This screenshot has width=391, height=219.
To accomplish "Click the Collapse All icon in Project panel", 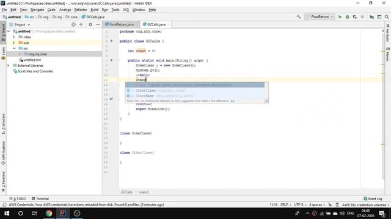I will 81,24.
